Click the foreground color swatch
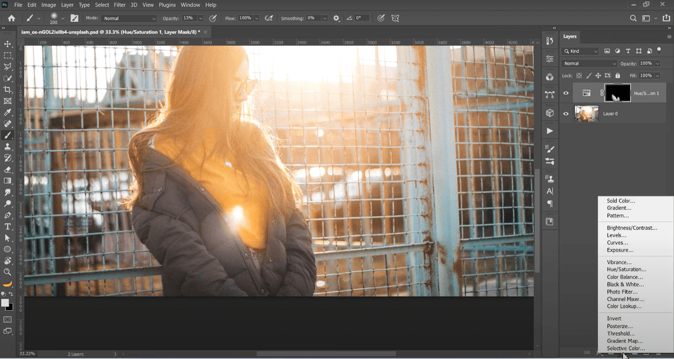This screenshot has height=359, width=674. click(5, 303)
